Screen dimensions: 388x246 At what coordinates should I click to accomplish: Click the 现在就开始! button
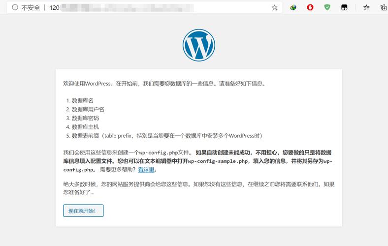coord(83,211)
